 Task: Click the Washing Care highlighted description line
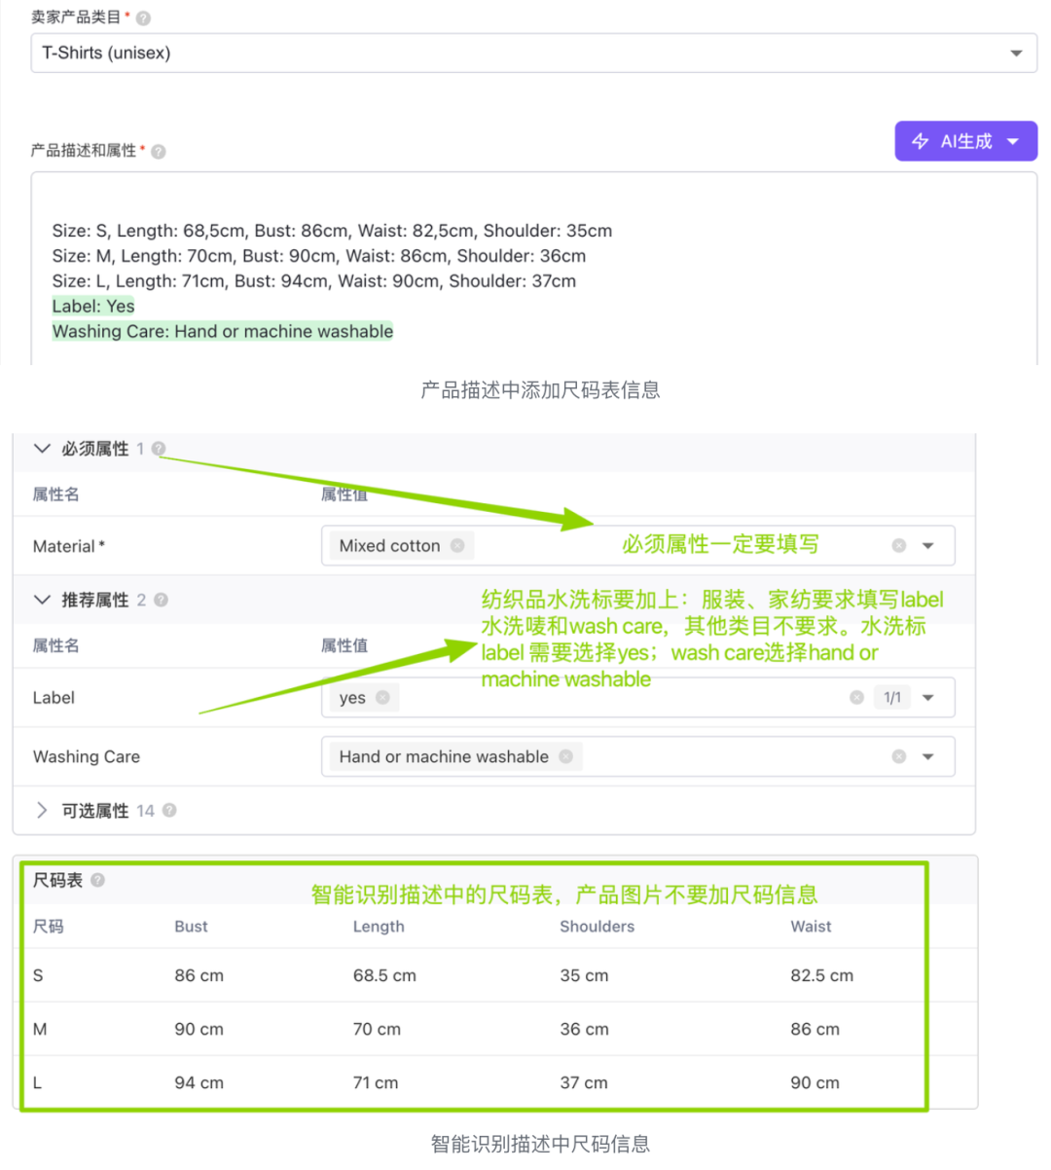pyautogui.click(x=223, y=331)
